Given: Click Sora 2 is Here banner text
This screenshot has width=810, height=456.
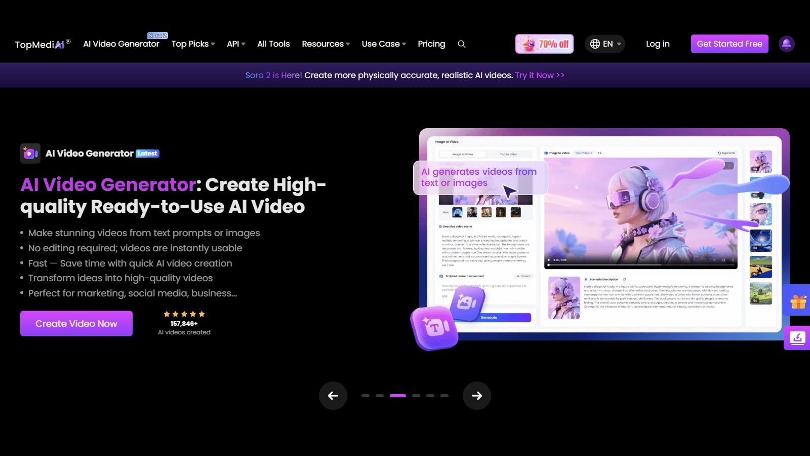Looking at the screenshot, I should [x=273, y=75].
